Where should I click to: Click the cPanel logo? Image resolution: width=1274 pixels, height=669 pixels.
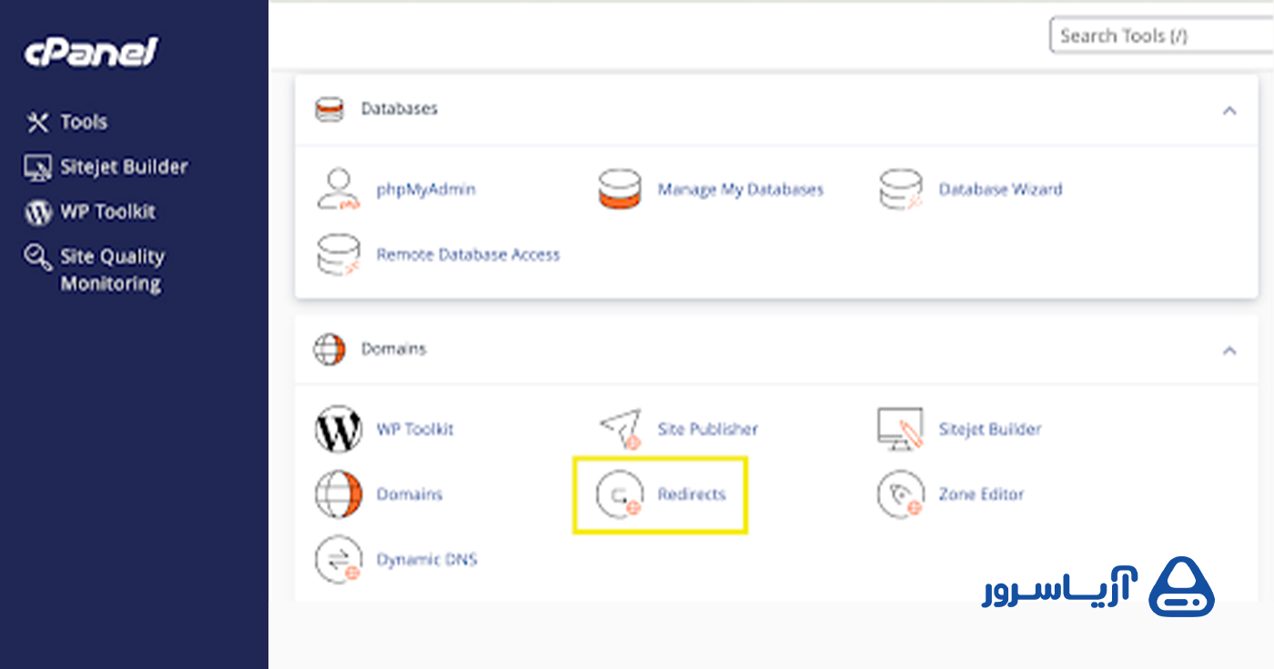click(x=91, y=52)
